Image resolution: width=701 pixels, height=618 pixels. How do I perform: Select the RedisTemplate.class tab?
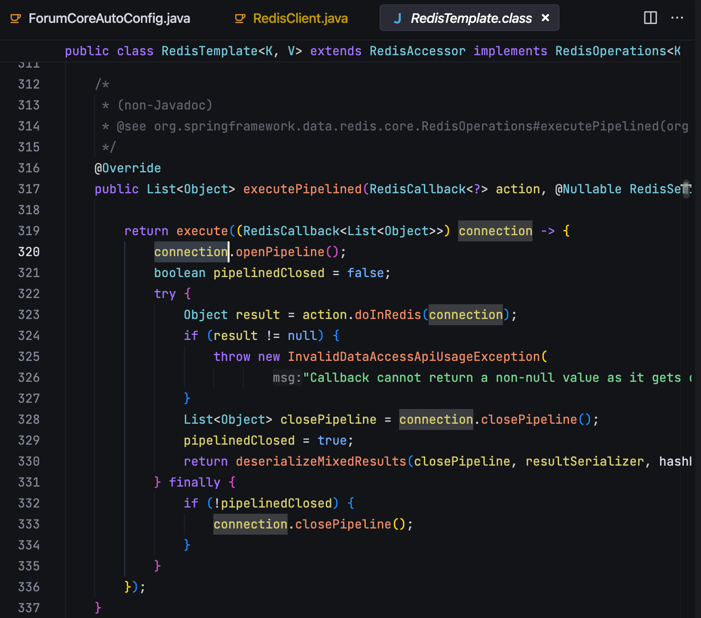[469, 18]
